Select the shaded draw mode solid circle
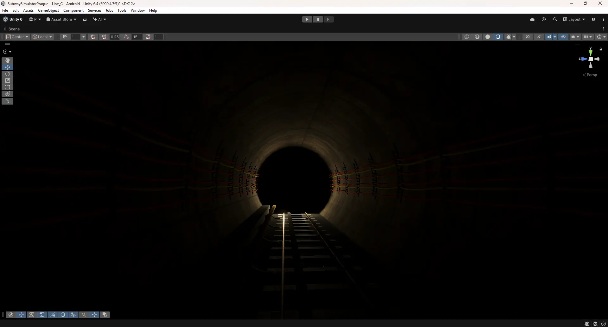The image size is (608, 327). [488, 37]
